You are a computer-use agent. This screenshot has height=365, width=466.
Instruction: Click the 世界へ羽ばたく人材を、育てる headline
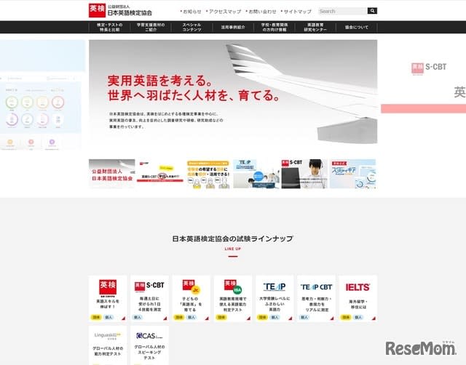[194, 95]
